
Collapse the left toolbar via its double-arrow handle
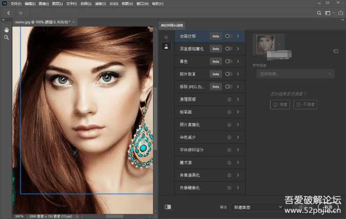coord(3,20)
